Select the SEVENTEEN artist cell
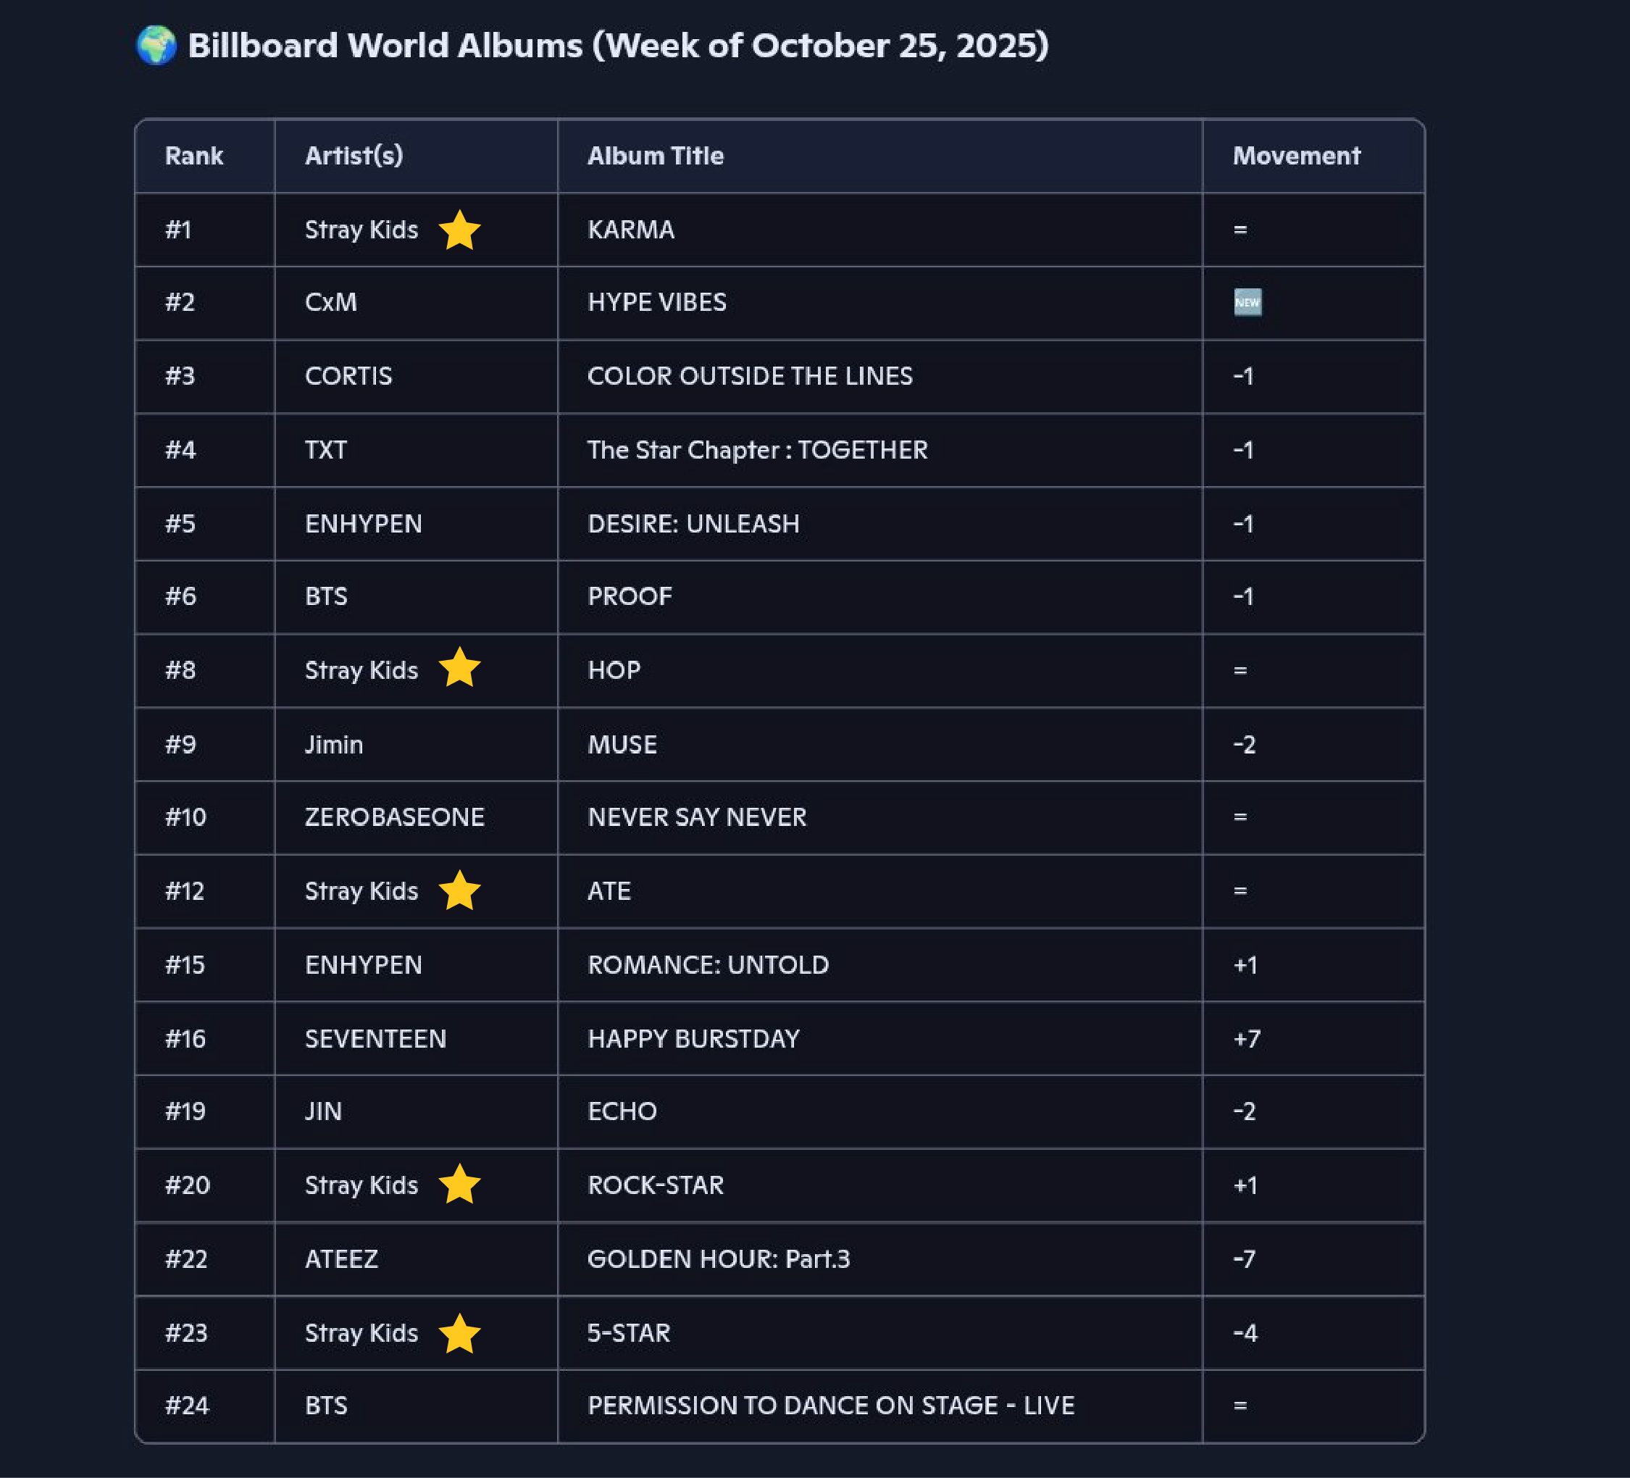The width and height of the screenshot is (1630, 1478). click(x=375, y=1039)
